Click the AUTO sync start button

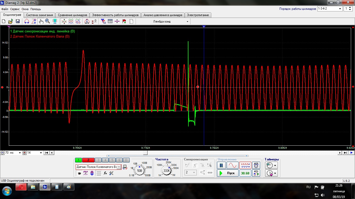click(256, 173)
